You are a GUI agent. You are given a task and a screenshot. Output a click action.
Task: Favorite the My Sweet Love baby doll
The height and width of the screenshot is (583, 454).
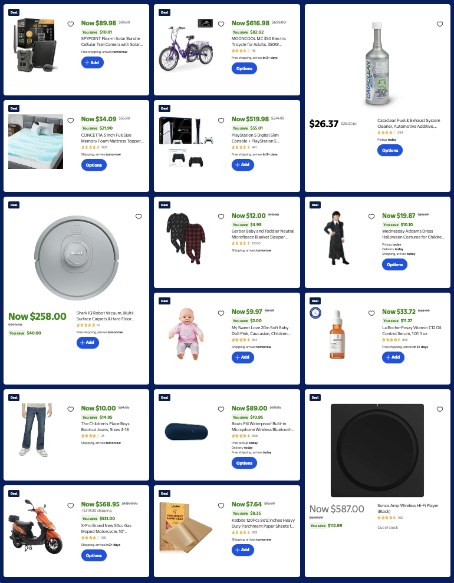[x=221, y=313]
